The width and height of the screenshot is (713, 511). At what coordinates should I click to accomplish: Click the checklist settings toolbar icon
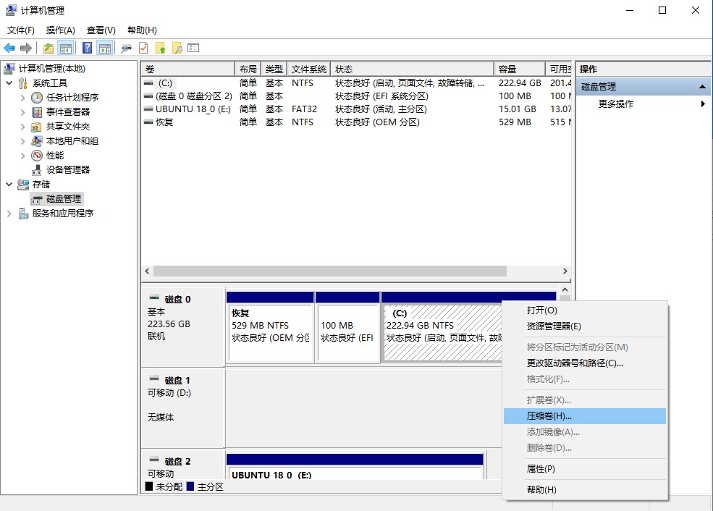194,48
